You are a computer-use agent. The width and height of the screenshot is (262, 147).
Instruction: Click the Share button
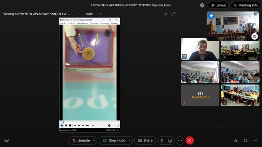click(x=145, y=141)
